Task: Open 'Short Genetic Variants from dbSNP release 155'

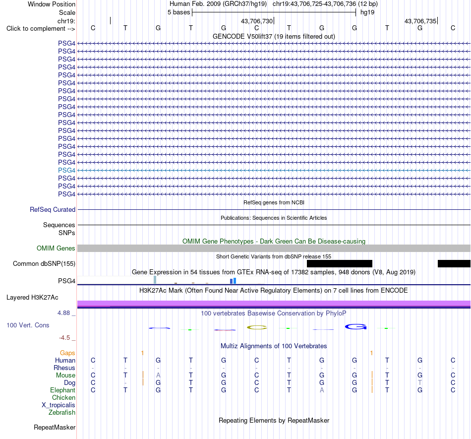Action: [274, 256]
